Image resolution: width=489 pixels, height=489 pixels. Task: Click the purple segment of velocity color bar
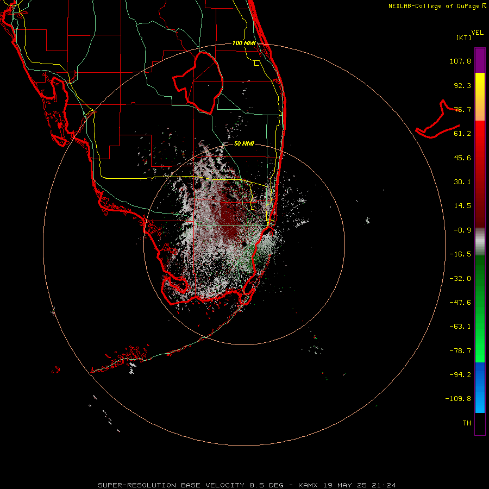tap(480, 60)
